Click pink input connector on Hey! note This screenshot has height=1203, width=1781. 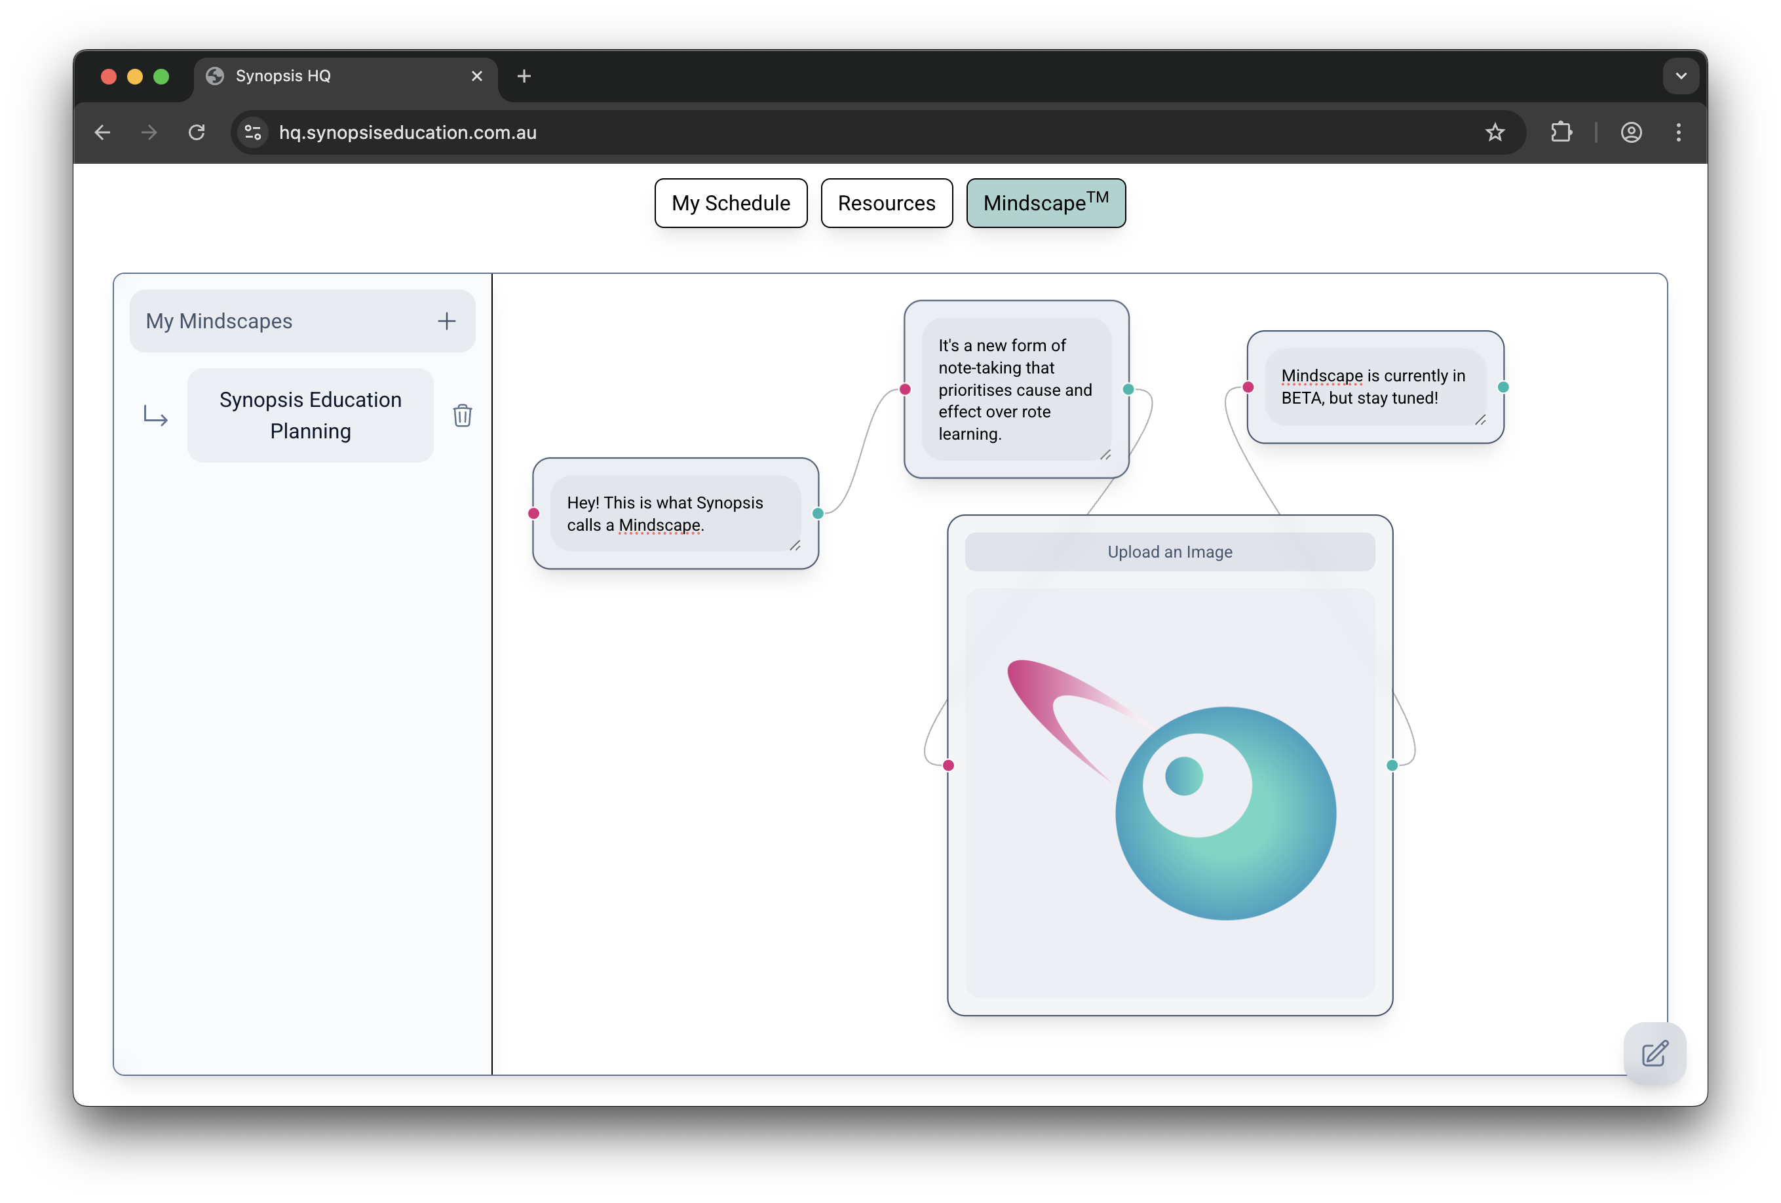534,514
